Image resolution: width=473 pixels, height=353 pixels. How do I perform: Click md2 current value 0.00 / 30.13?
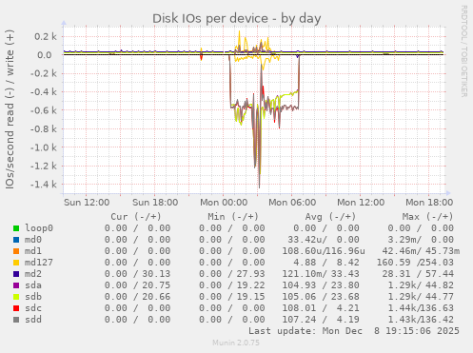click(137, 274)
